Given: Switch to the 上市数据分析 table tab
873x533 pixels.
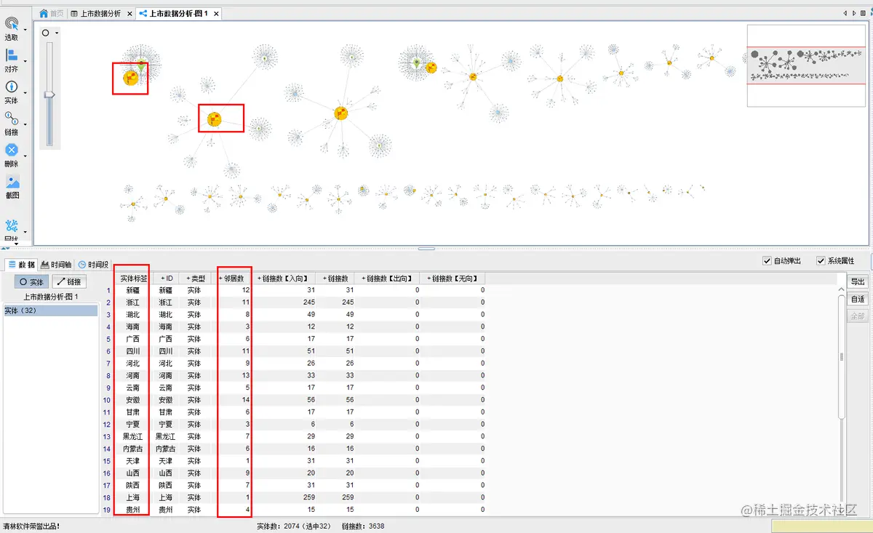Looking at the screenshot, I should pyautogui.click(x=101, y=14).
